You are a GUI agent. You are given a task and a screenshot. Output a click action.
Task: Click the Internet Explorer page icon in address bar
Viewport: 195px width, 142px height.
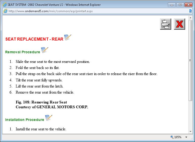pos(5,11)
